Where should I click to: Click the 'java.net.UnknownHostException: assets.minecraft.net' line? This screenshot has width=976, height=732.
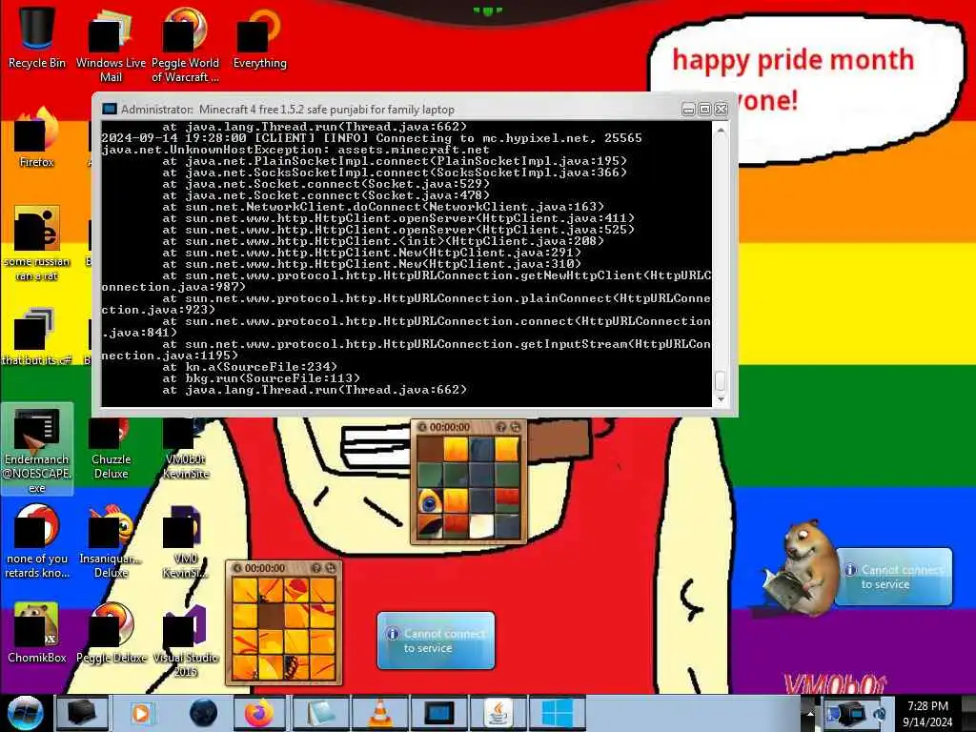click(295, 150)
